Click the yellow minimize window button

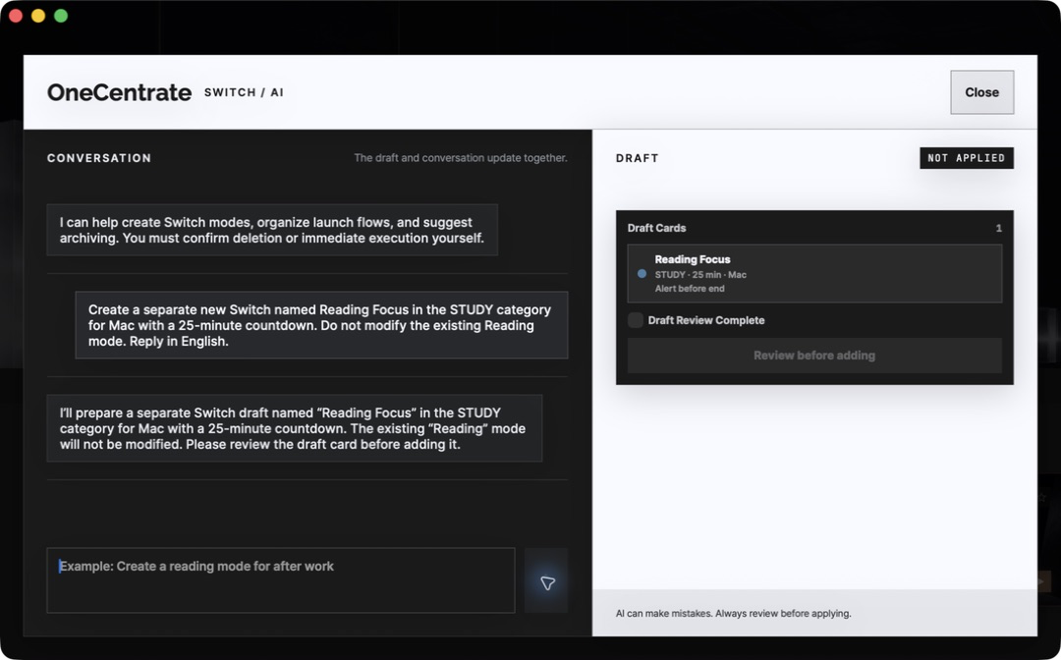[x=38, y=16]
